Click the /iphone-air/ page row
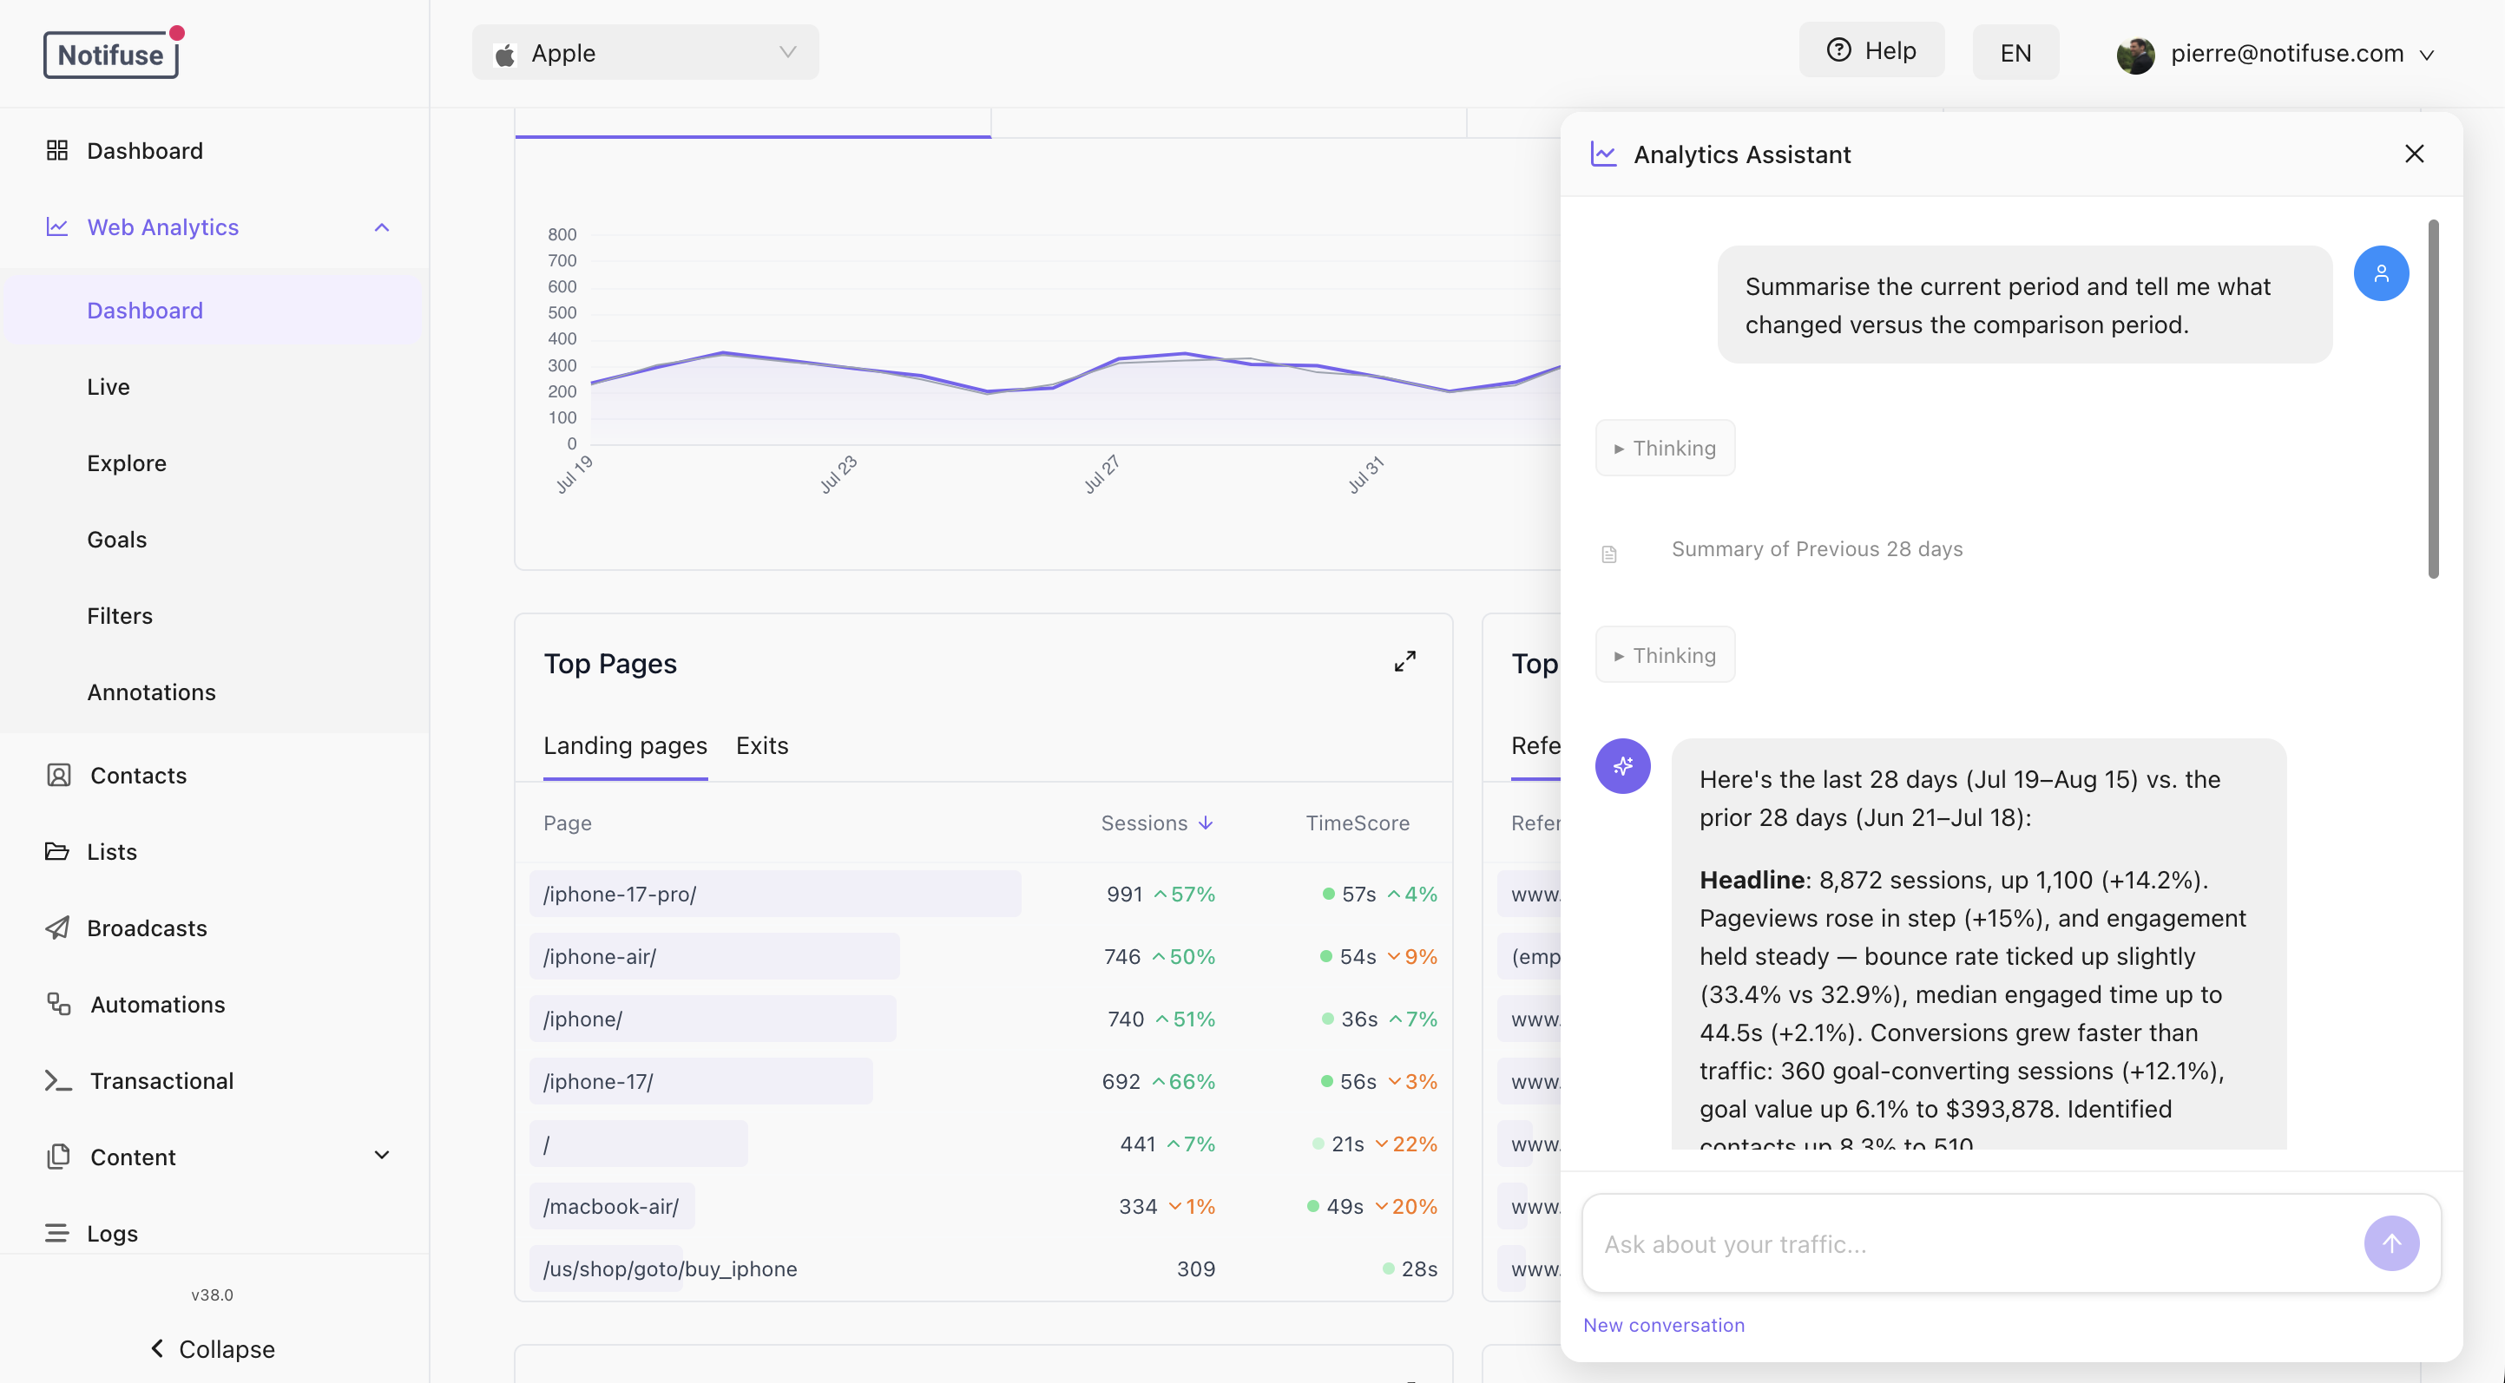This screenshot has height=1383, width=2505. 983,956
